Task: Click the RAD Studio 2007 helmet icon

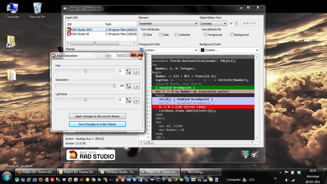Action: coord(69,30)
